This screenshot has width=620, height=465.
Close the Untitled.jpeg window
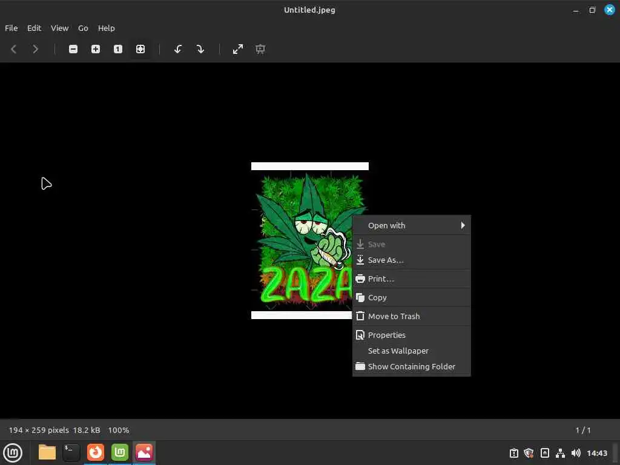point(610,10)
